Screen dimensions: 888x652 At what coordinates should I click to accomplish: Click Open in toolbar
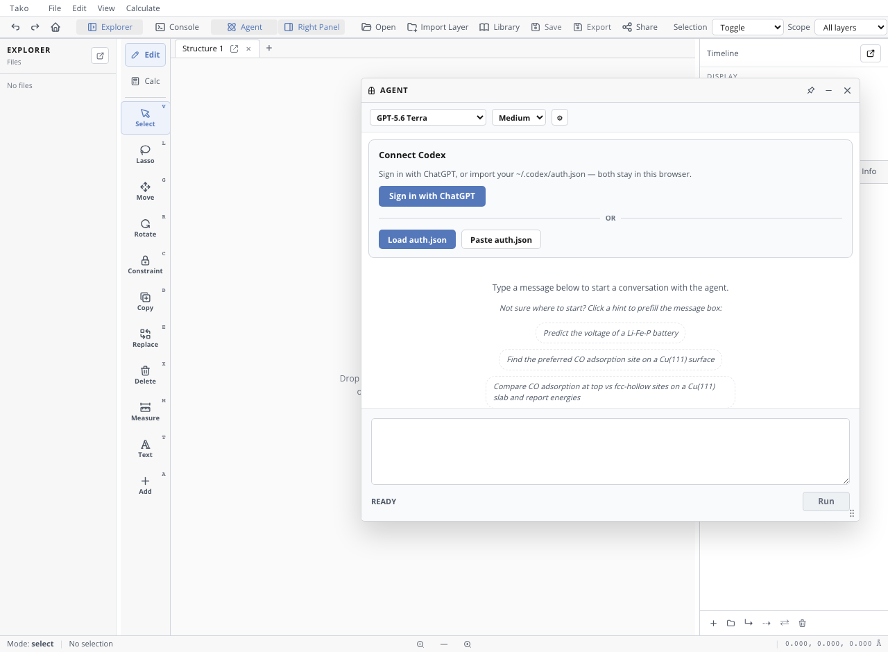click(379, 27)
